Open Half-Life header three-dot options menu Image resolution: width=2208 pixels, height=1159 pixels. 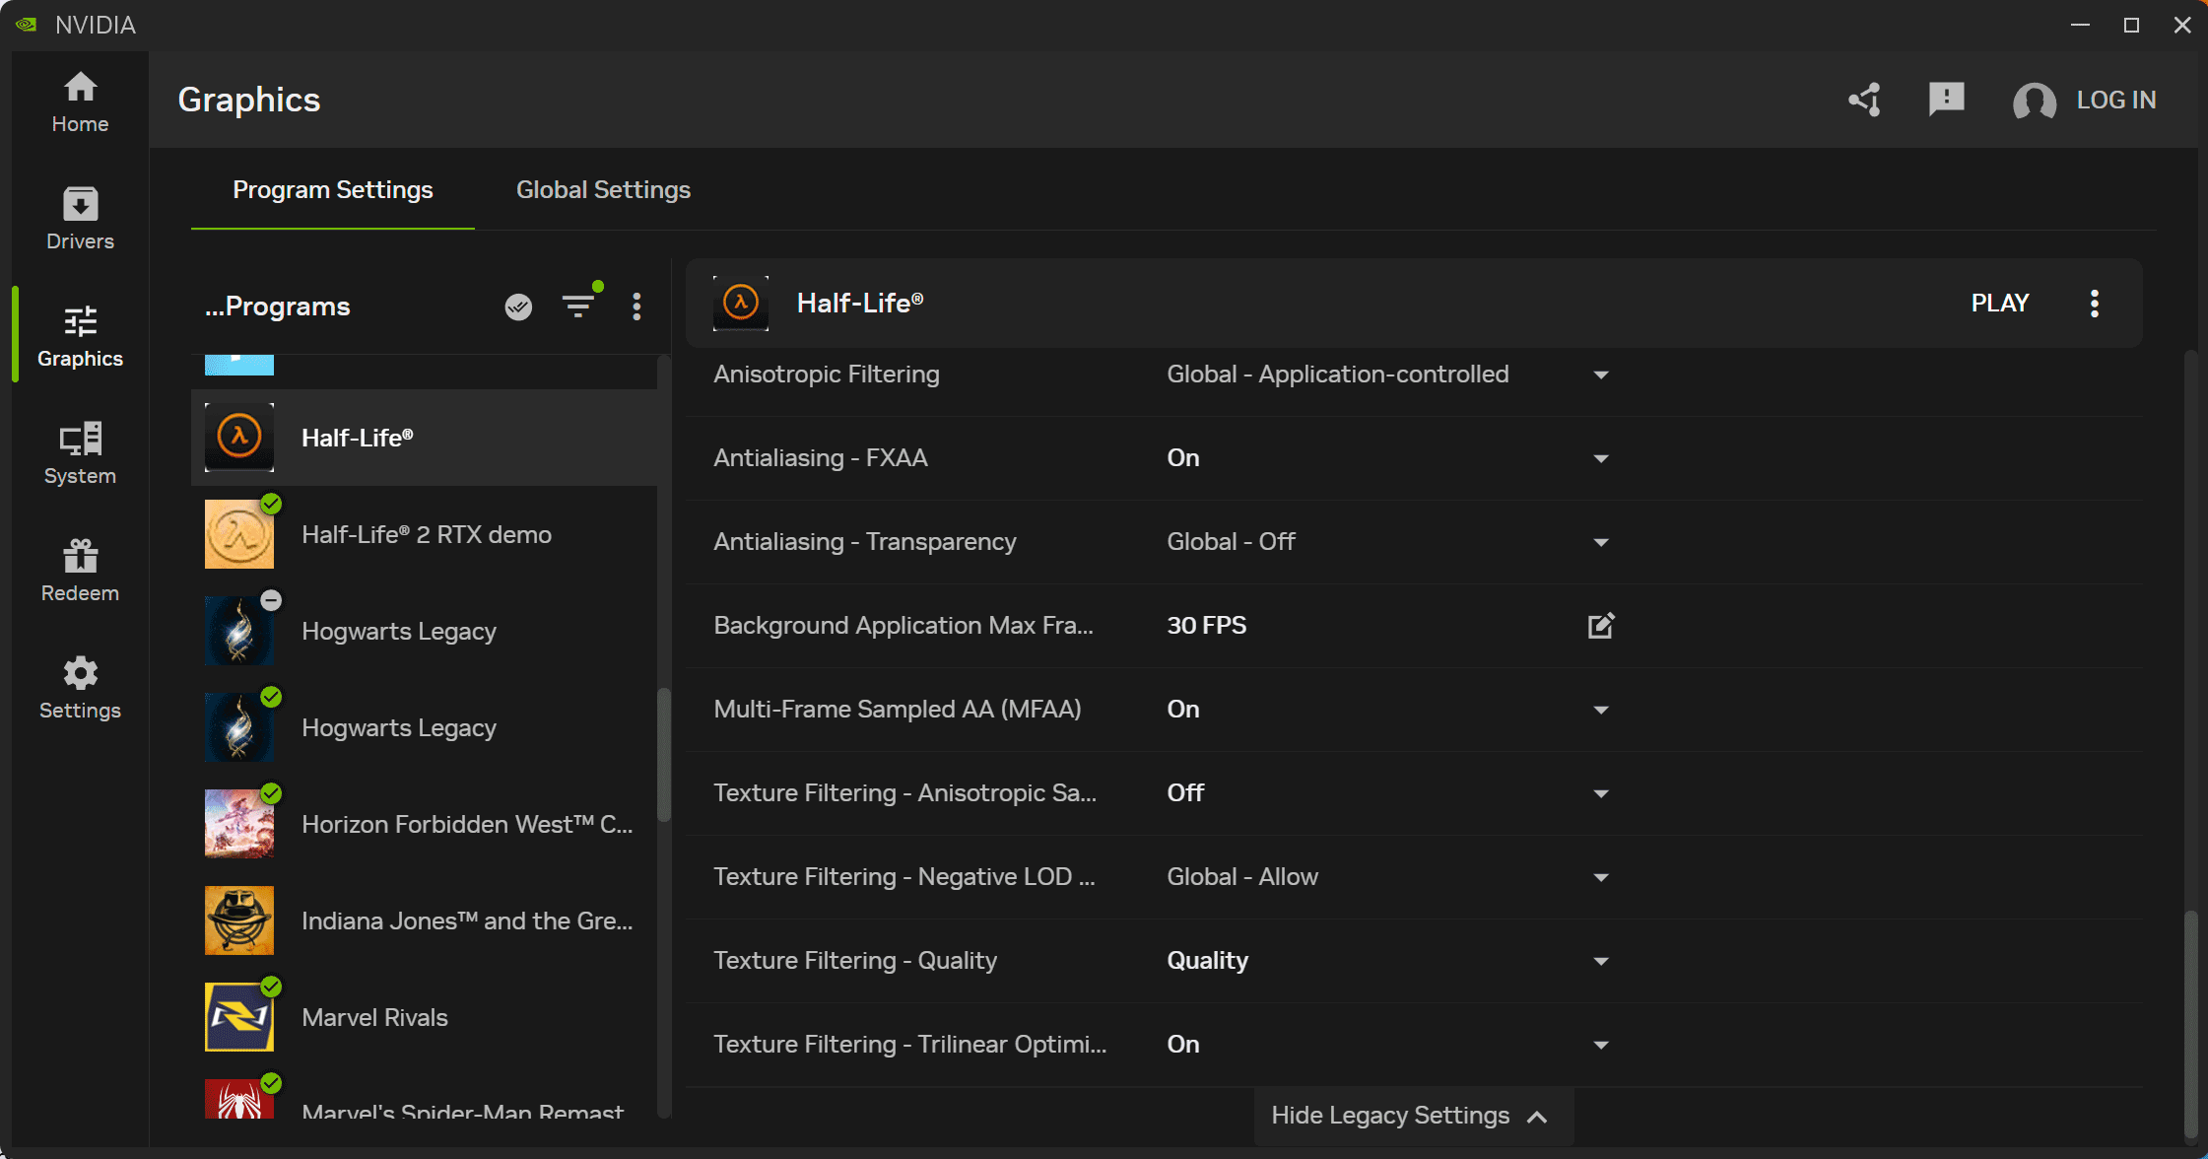[2095, 304]
